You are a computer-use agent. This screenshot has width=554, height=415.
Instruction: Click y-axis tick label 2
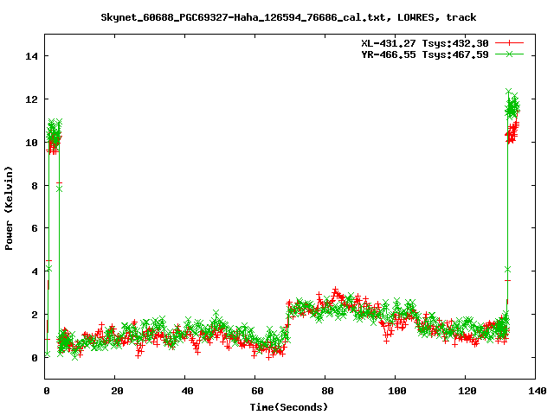point(35,315)
